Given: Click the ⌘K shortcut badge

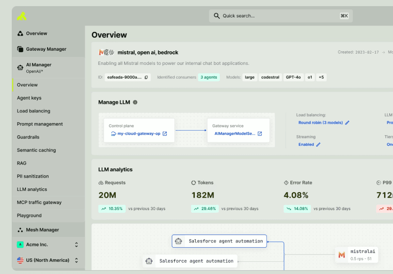Looking at the screenshot, I should click(x=344, y=16).
